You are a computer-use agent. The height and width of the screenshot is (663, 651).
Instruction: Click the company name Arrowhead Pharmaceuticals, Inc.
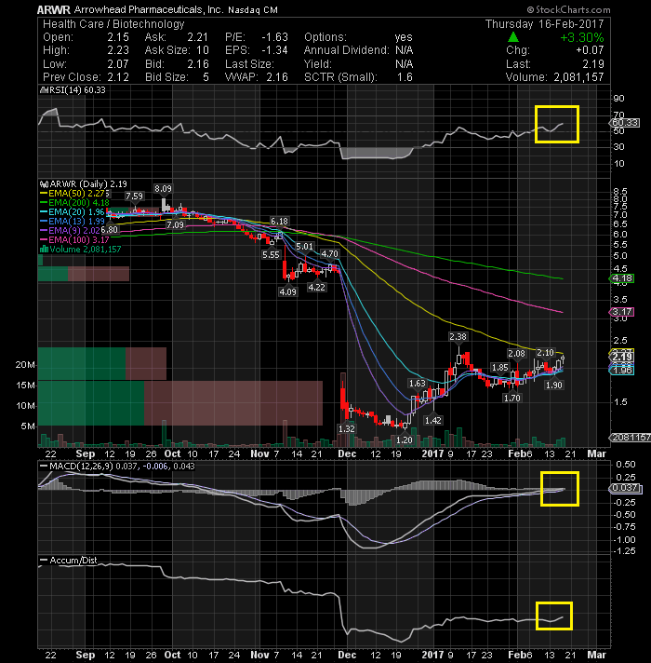pos(149,9)
